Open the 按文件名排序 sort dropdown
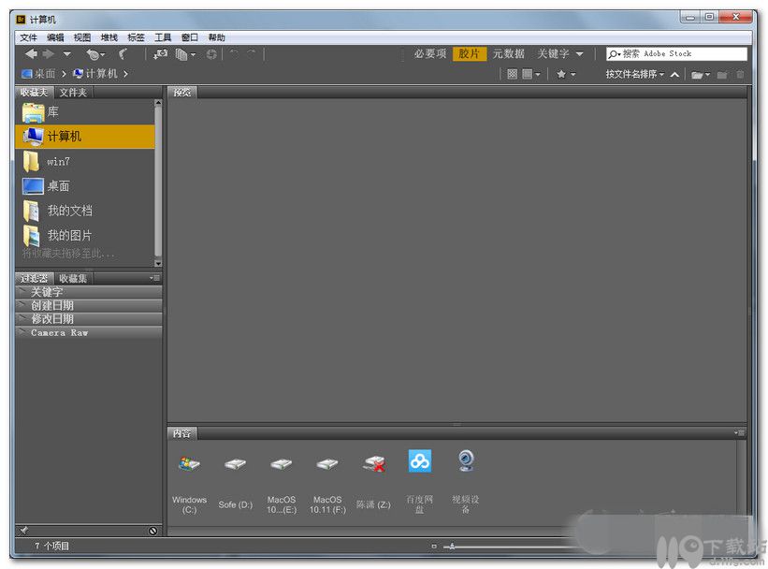This screenshot has height=569, width=768. [635, 75]
